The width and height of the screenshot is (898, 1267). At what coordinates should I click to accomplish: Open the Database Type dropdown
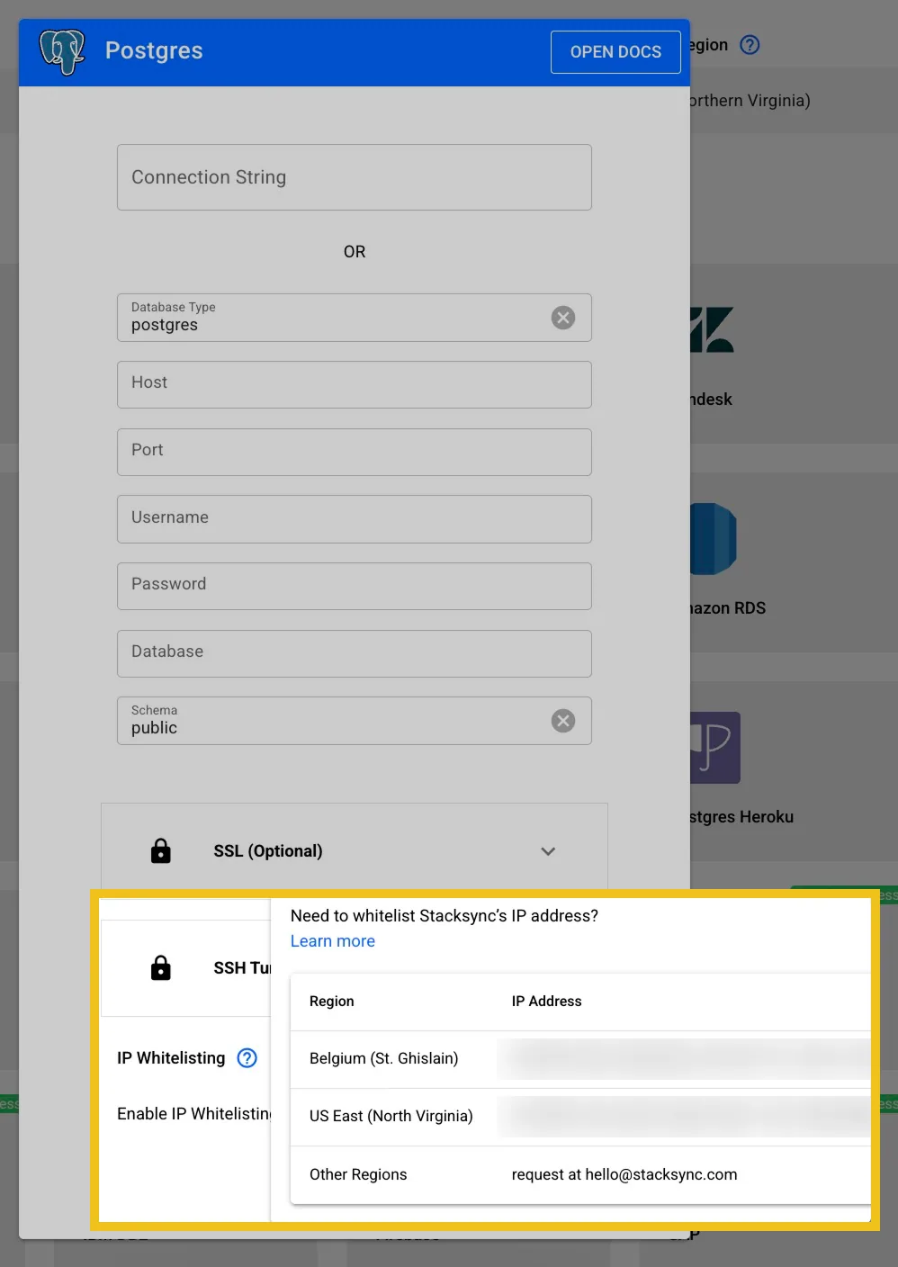tap(355, 318)
